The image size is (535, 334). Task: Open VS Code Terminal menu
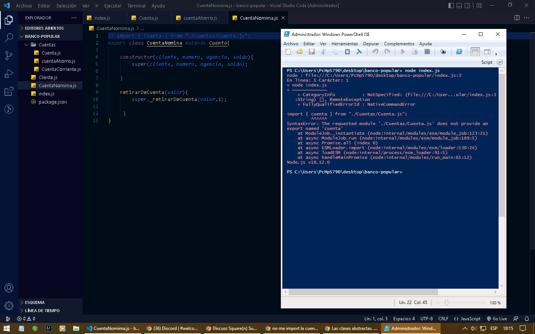point(136,6)
